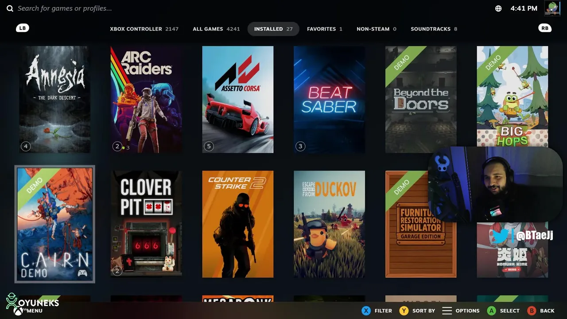Switch to the All Games tab

click(216, 29)
